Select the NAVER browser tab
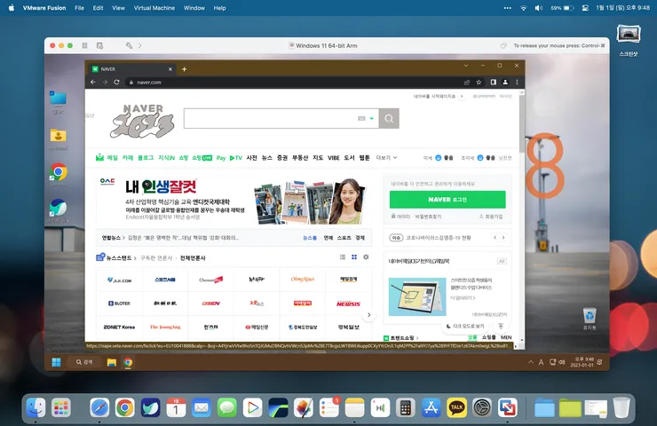This screenshot has height=426, width=657. click(132, 69)
